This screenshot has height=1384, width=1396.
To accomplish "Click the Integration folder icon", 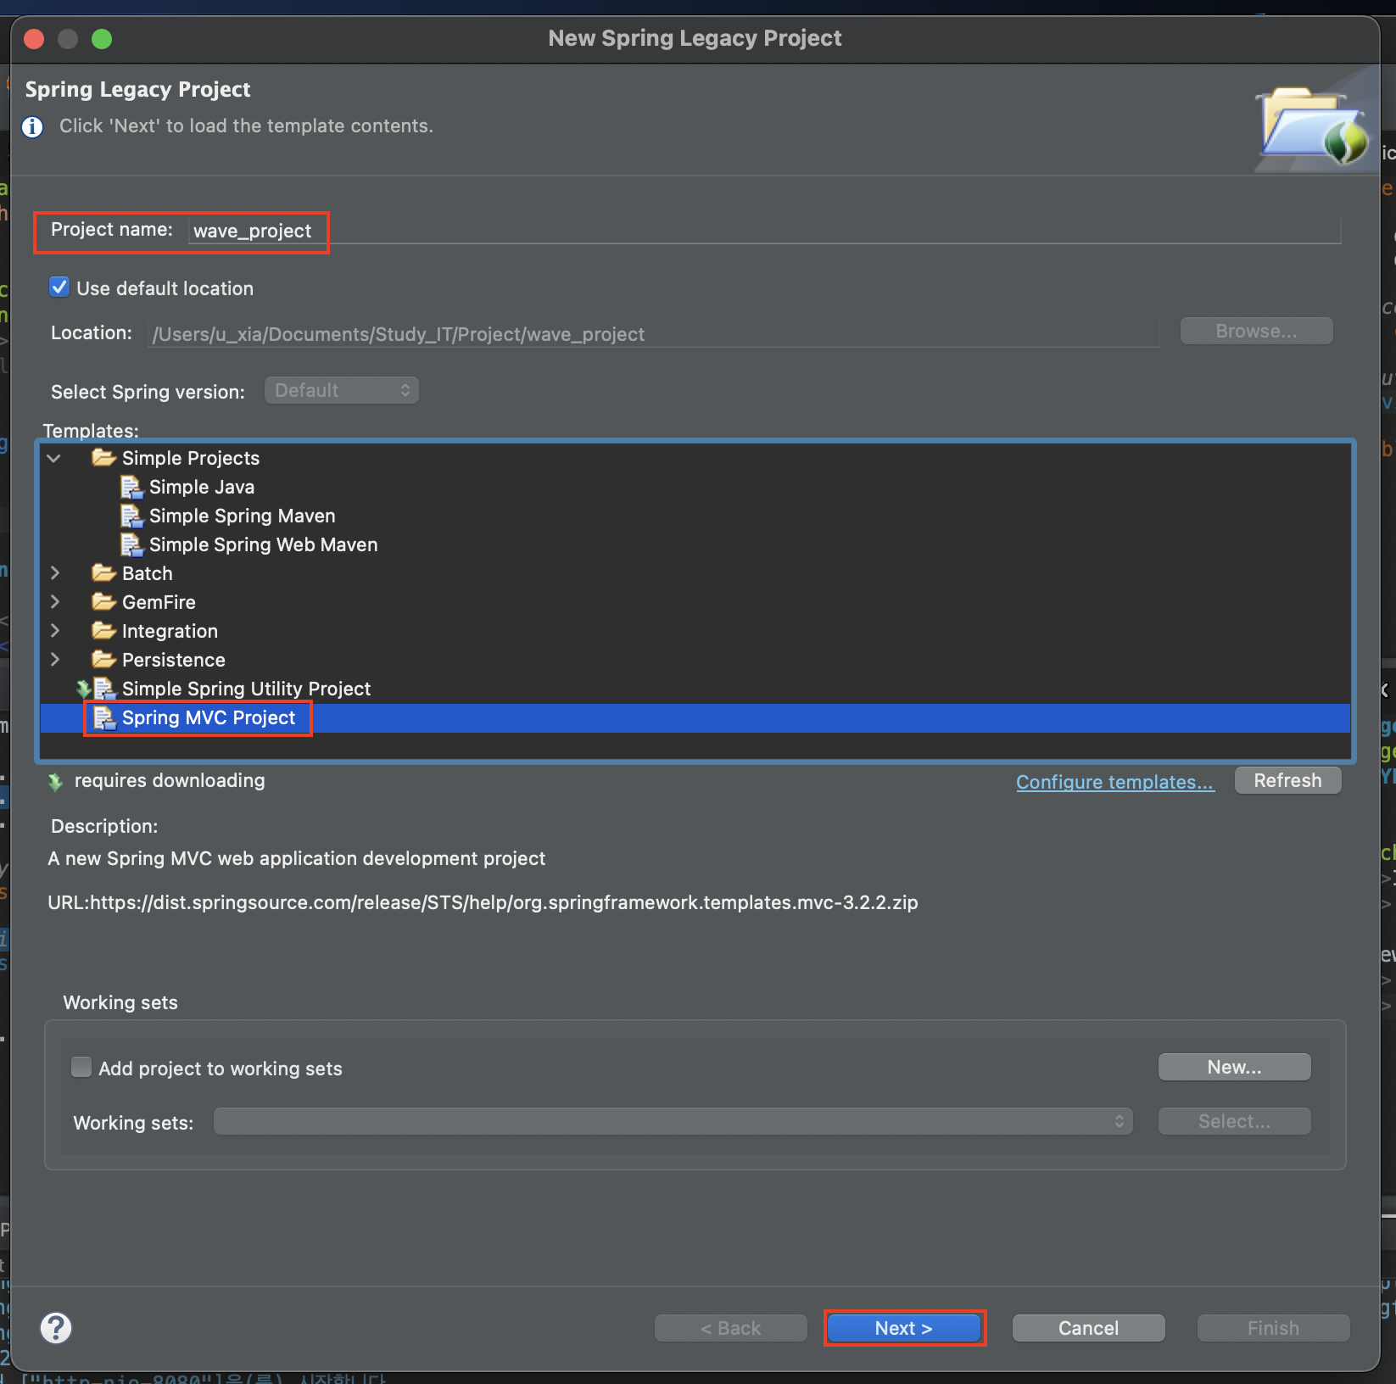I will pyautogui.click(x=103, y=631).
